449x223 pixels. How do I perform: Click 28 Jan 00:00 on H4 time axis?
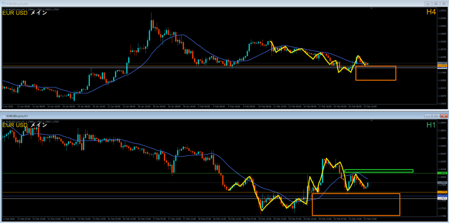[x=159, y=106]
